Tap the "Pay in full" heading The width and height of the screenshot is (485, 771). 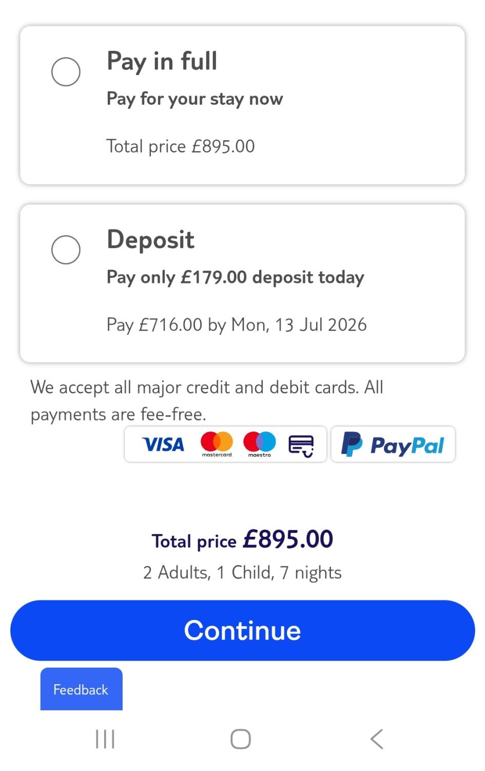162,61
